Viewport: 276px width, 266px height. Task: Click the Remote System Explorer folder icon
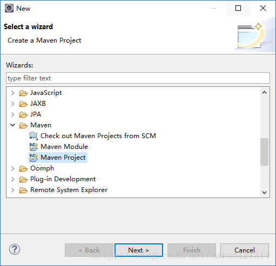[23, 190]
